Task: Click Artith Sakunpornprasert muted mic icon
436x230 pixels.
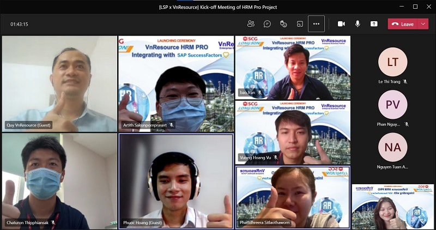Action: coord(172,125)
